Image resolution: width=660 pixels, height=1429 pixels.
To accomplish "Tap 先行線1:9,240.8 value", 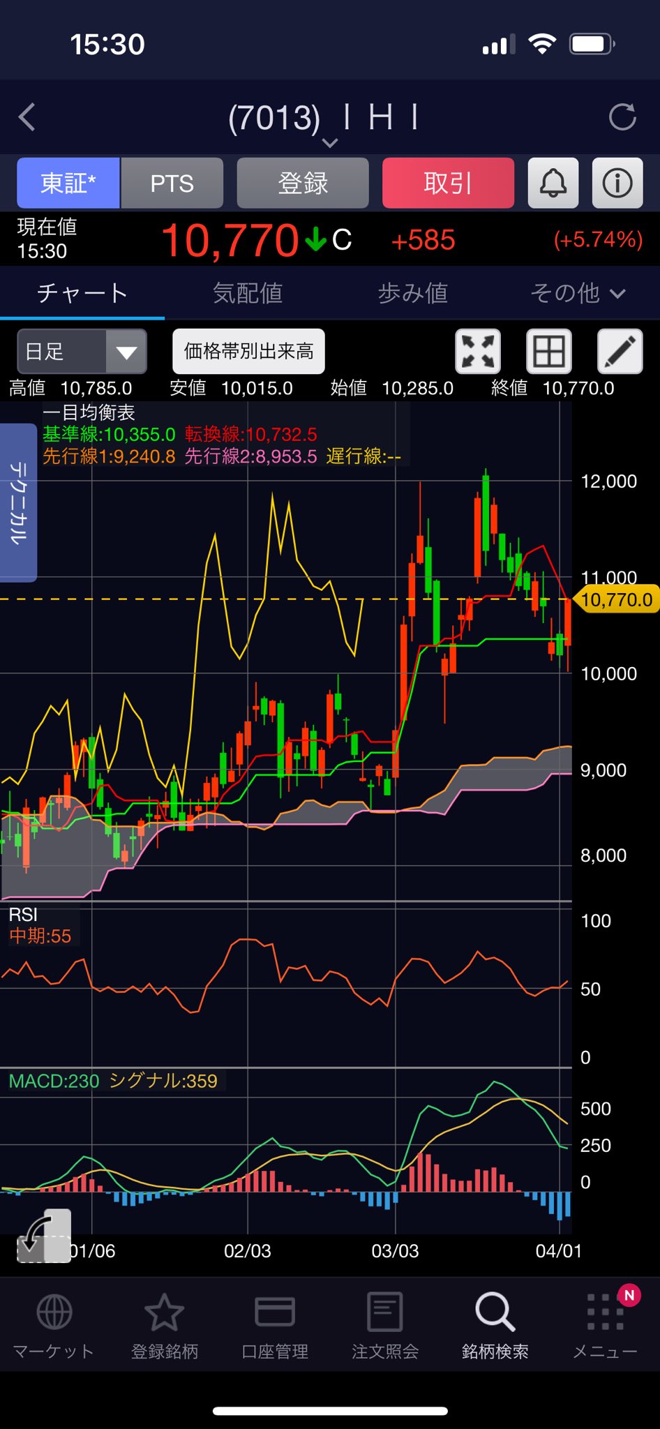I will [x=109, y=456].
